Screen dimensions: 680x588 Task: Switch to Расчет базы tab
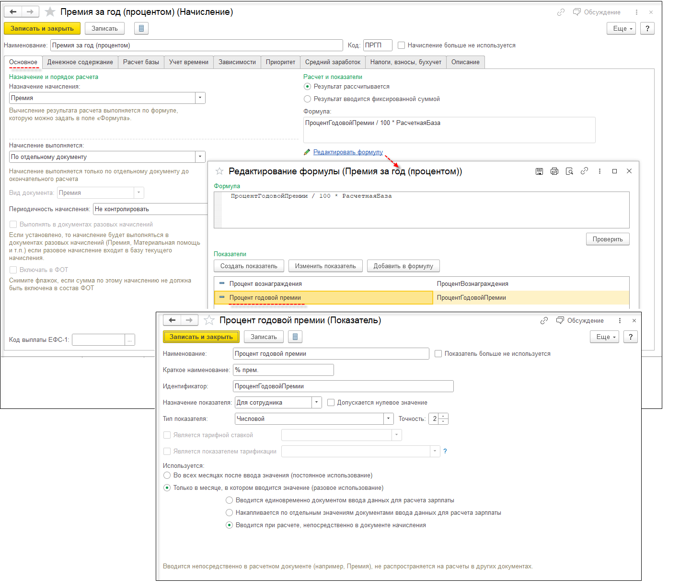141,62
